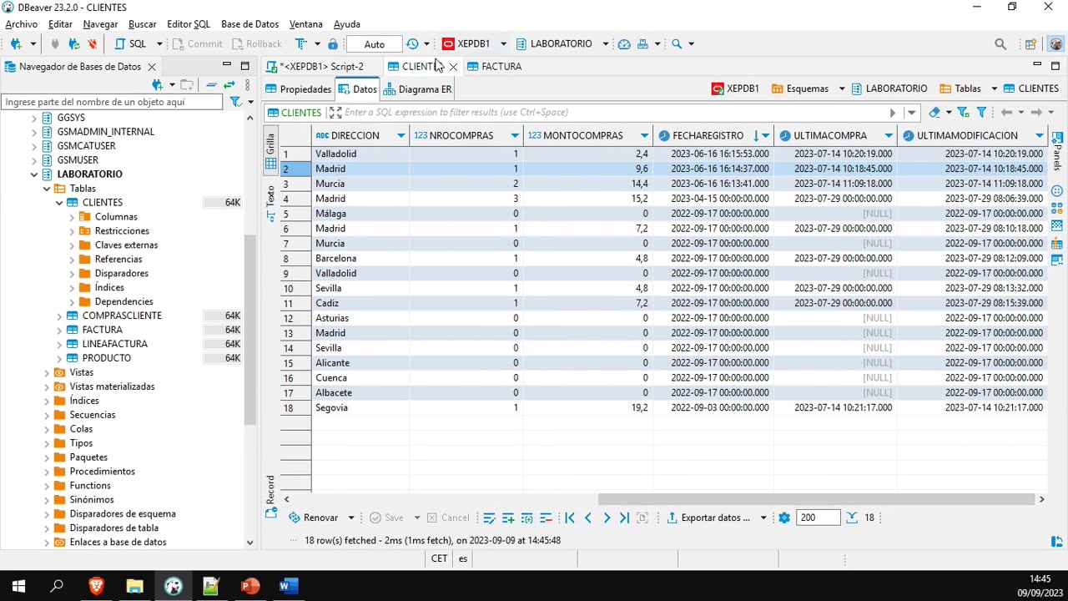This screenshot has width=1068, height=601.
Task: Select the FACTURA table in navigator
Action: coord(102,330)
